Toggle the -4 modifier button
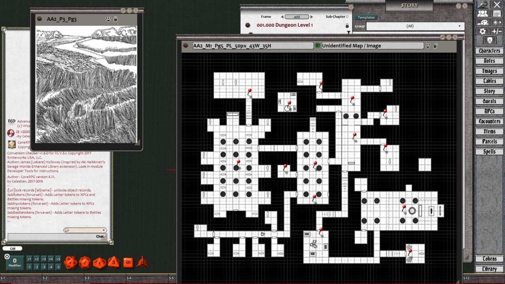 click(51, 267)
